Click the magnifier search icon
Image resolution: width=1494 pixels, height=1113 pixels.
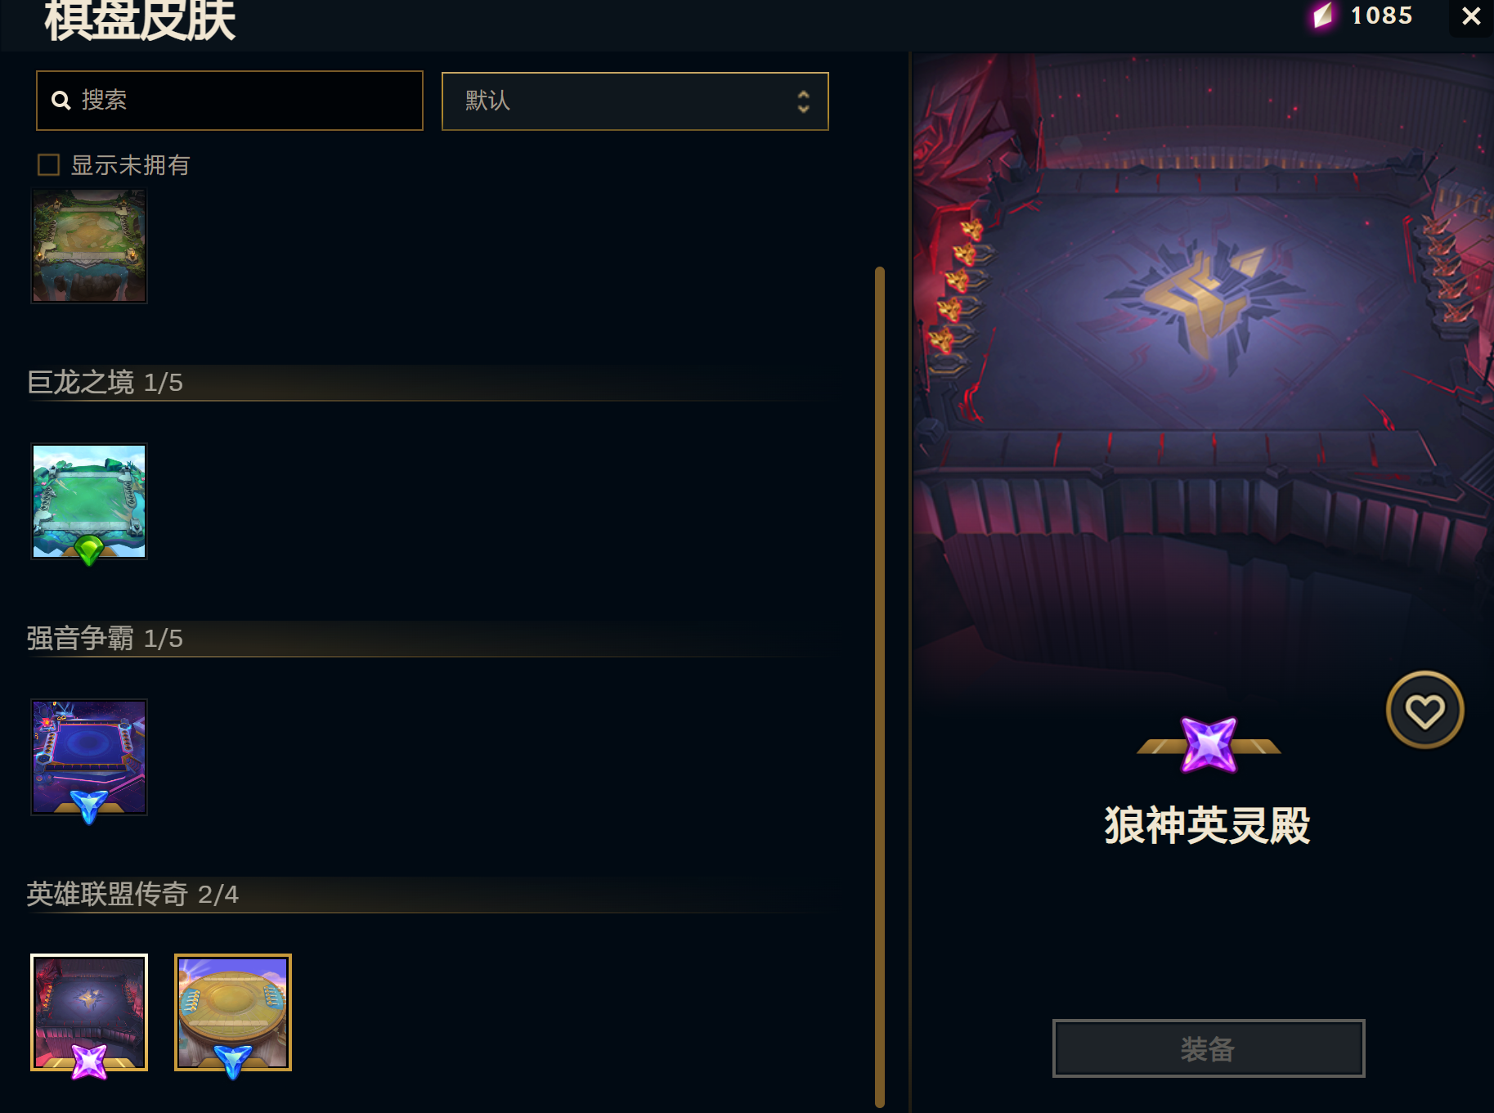click(x=61, y=101)
